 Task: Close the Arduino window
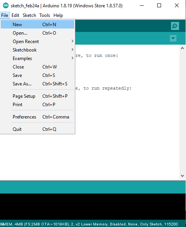tap(177, 6)
